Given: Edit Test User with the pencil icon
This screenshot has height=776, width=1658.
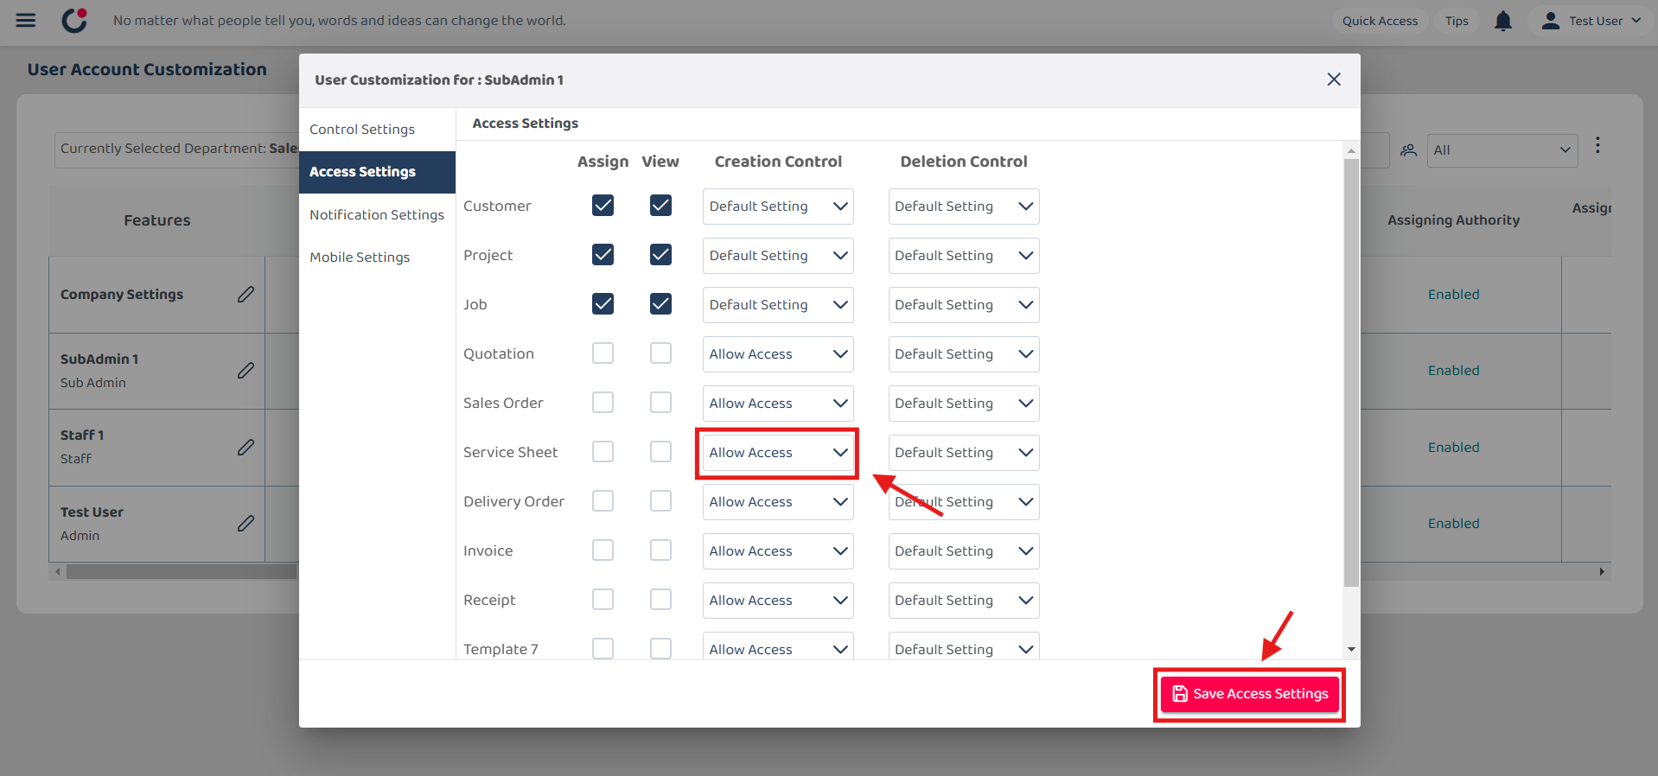Looking at the screenshot, I should (246, 524).
